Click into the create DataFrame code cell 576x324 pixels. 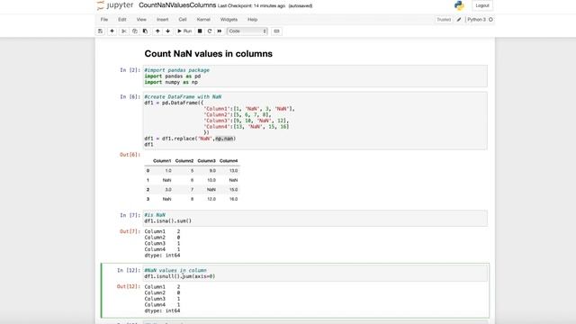click(315, 121)
